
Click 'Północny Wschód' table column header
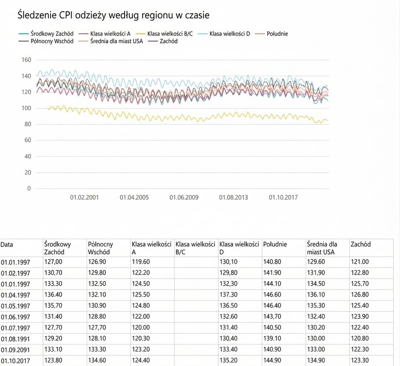[109, 248]
